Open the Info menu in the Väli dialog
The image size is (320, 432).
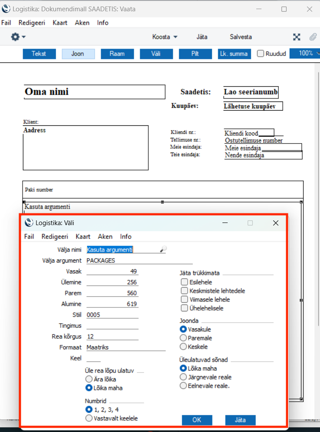point(126,236)
